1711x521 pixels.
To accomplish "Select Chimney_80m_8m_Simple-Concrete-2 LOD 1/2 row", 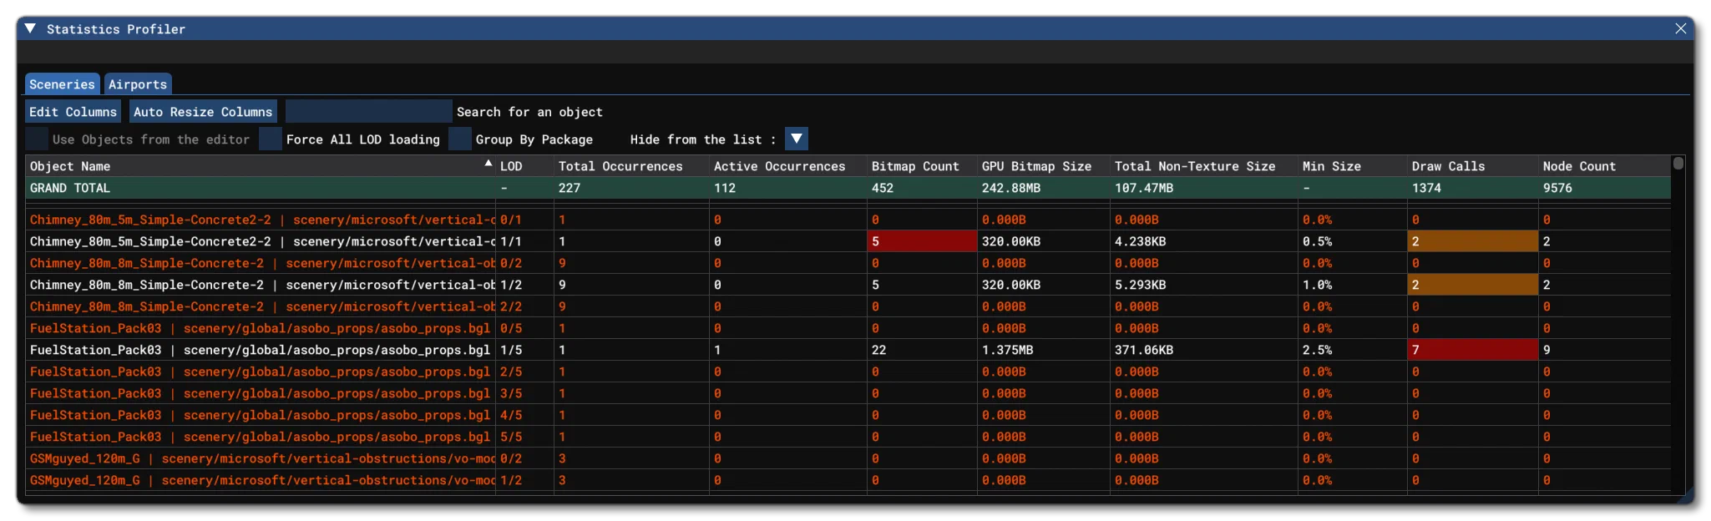I will [848, 285].
